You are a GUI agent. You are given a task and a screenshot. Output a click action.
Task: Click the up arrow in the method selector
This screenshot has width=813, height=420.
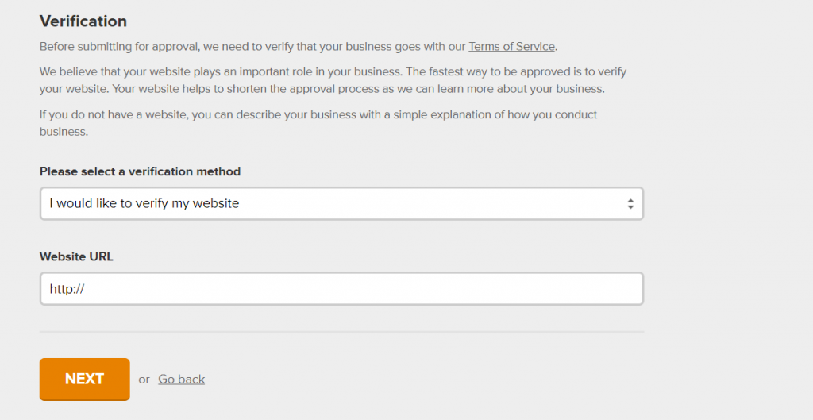(630, 201)
